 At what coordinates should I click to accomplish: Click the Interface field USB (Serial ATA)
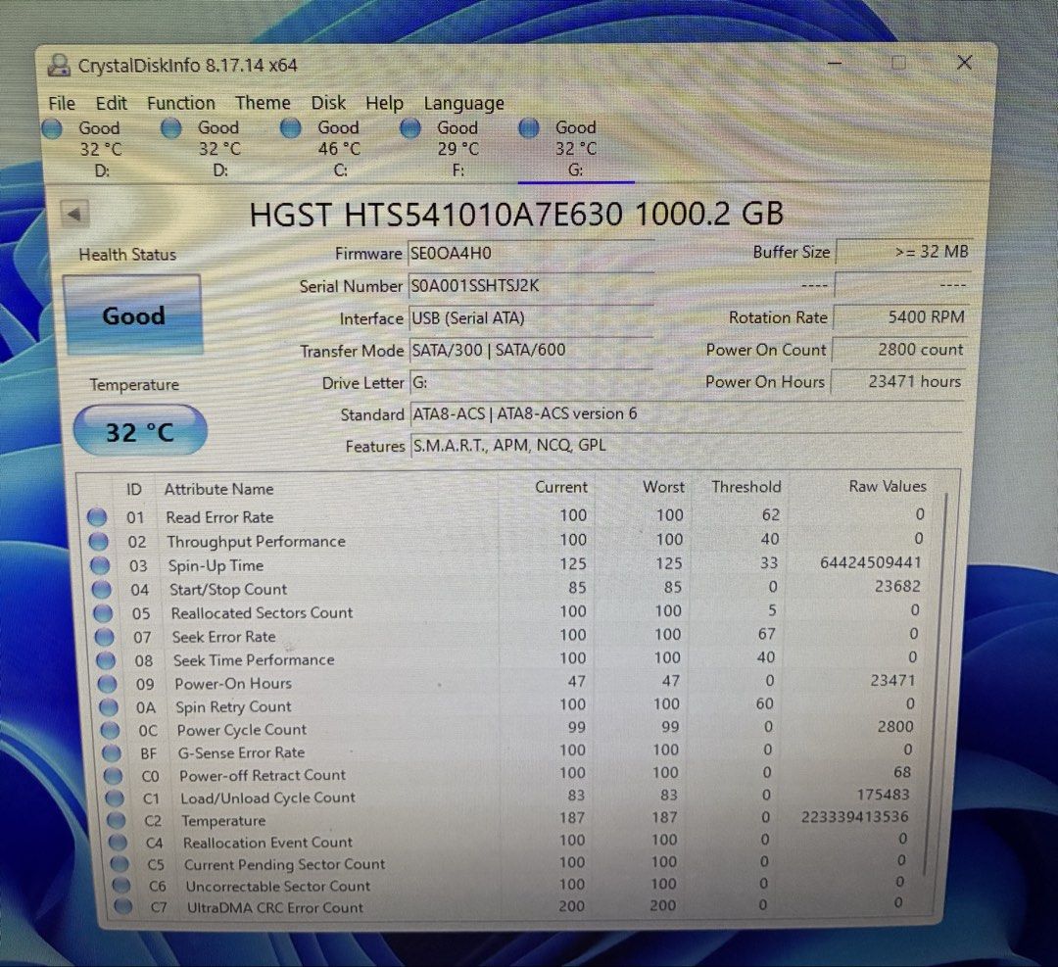[x=530, y=317]
